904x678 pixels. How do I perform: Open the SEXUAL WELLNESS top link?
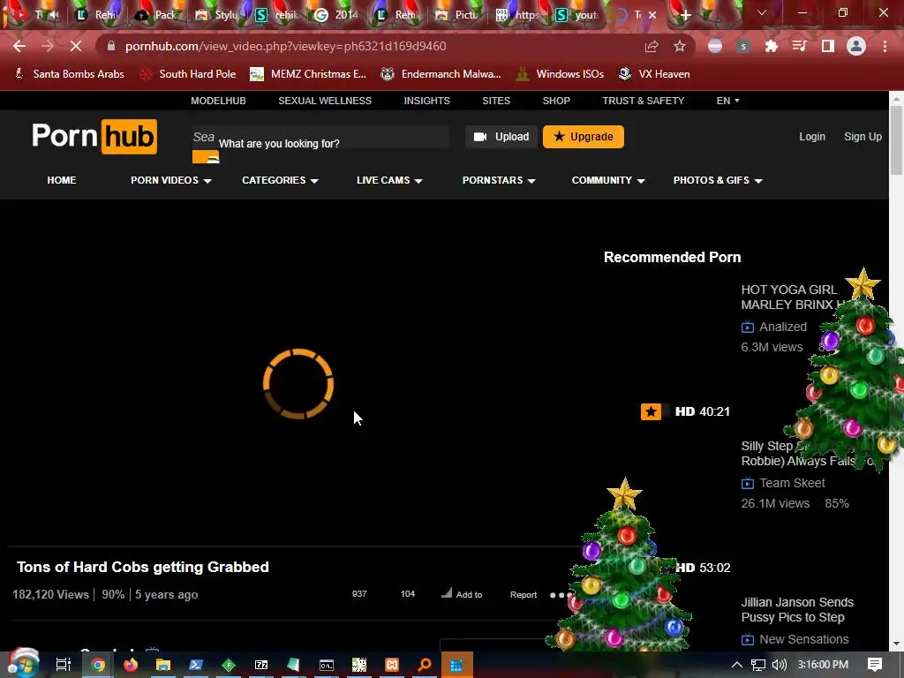pos(325,101)
